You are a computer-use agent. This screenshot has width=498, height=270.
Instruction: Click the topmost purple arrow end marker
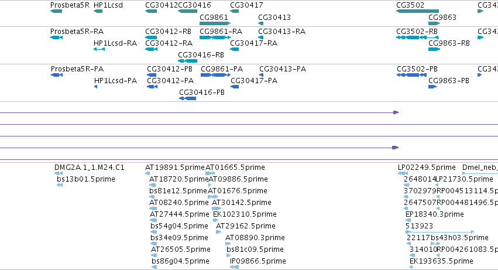tap(396, 112)
